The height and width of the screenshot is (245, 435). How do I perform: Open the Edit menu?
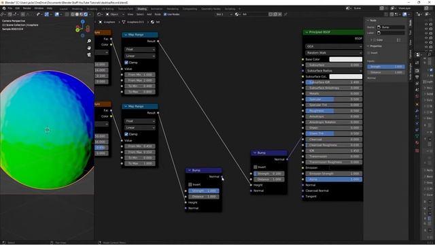pyautogui.click(x=18, y=8)
